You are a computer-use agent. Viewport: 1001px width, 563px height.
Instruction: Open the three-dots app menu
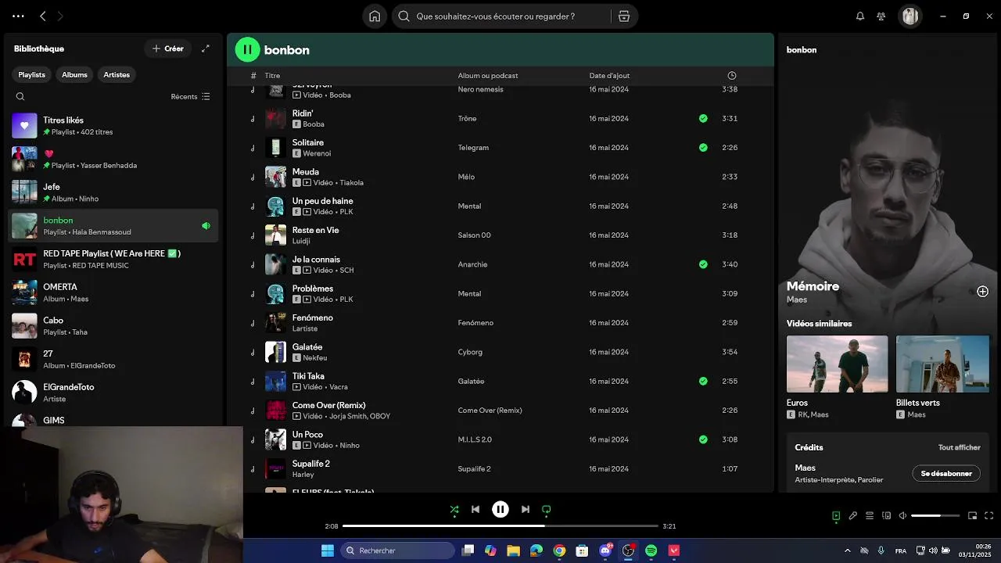tap(18, 16)
